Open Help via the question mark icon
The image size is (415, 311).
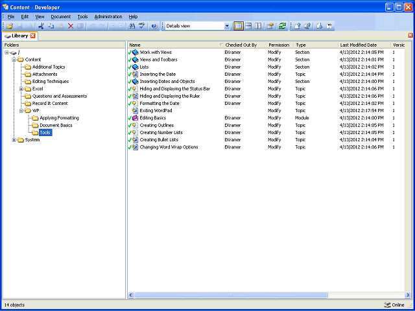tap(154, 26)
